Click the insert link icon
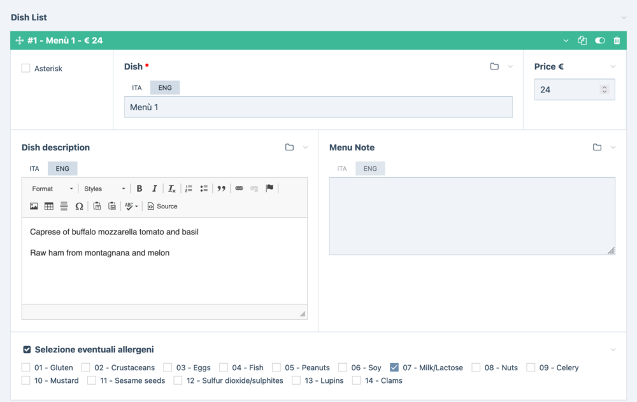Screen dimensions: 637x402 (x=239, y=189)
